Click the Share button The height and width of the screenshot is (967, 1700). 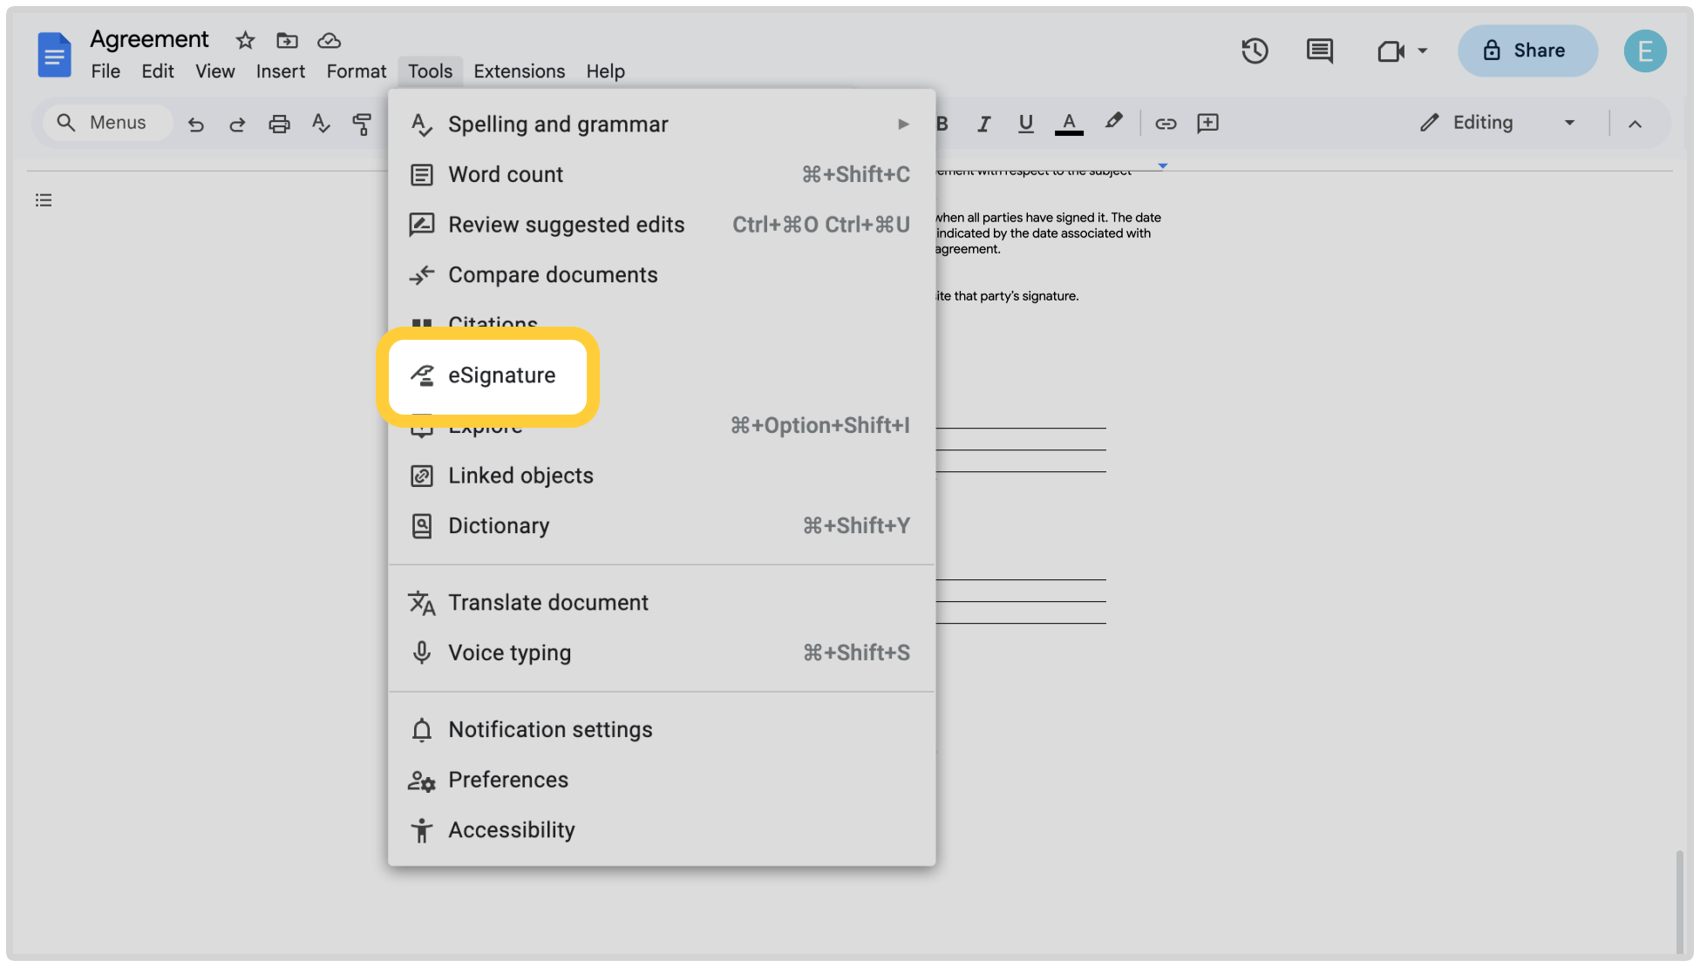pyautogui.click(x=1527, y=51)
